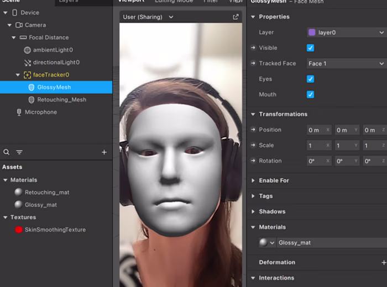Click the Rotation X input field
This screenshot has height=287, width=387.
pos(319,161)
